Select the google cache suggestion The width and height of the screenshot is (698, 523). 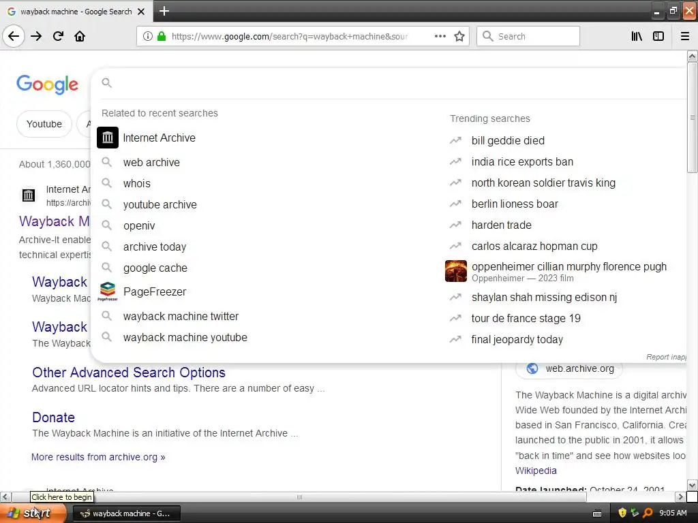155,268
